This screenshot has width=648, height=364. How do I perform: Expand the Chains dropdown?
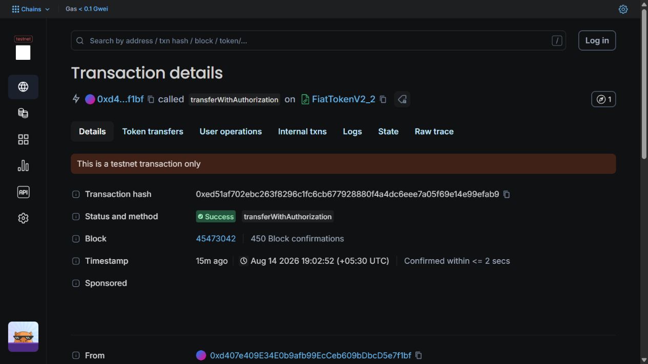click(x=31, y=9)
